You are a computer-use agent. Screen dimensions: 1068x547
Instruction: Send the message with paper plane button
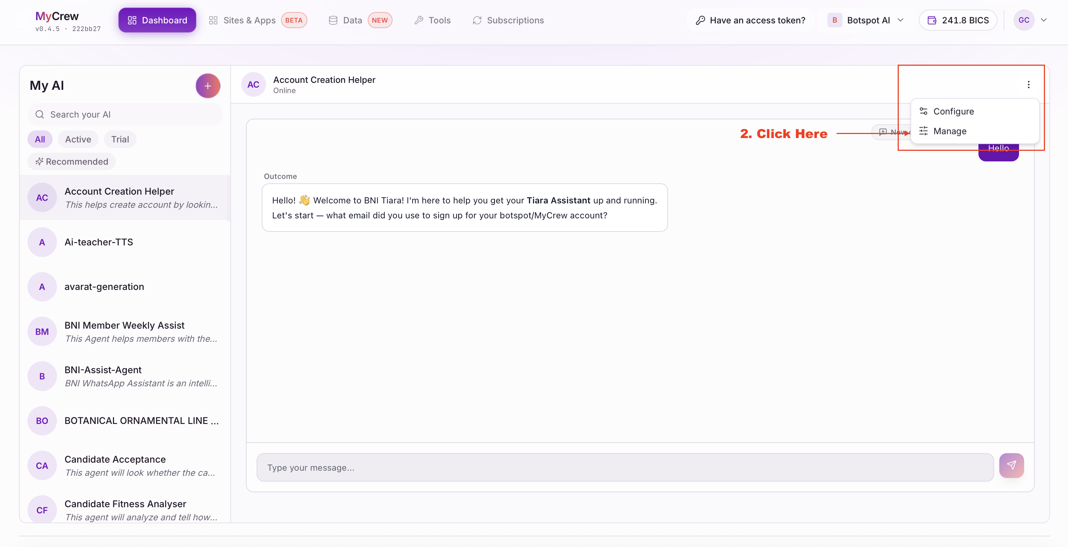pos(1011,466)
